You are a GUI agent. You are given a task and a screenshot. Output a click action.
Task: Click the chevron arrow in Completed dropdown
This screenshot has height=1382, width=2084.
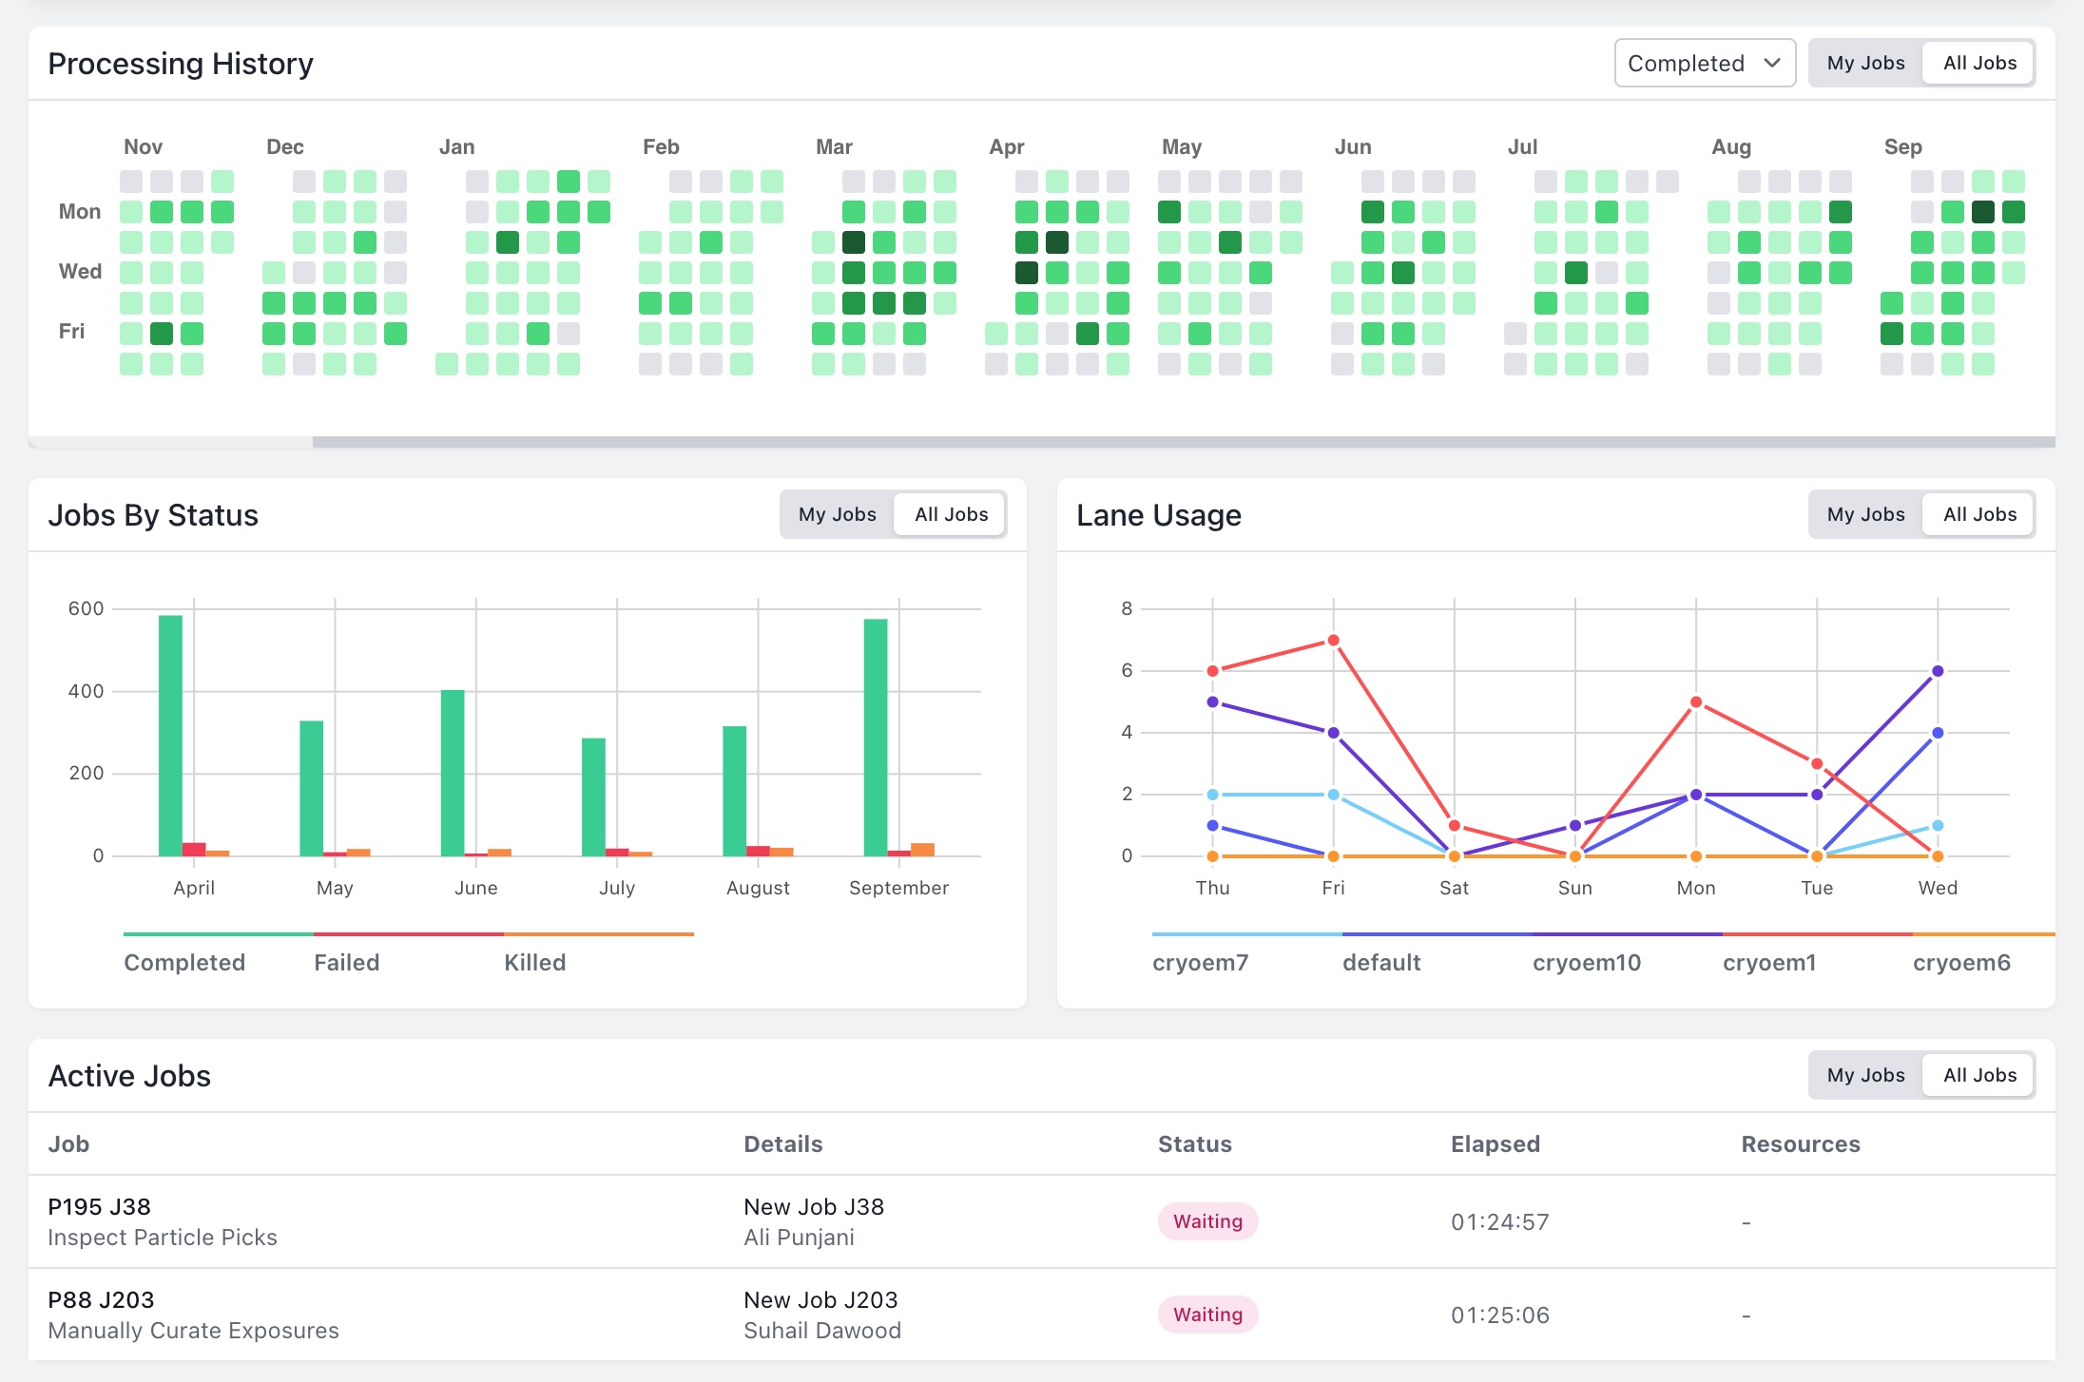[1772, 64]
